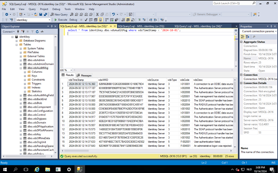Switch to the Messages results tab
Image resolution: width=278 pixels, height=173 pixels.
click(84, 75)
